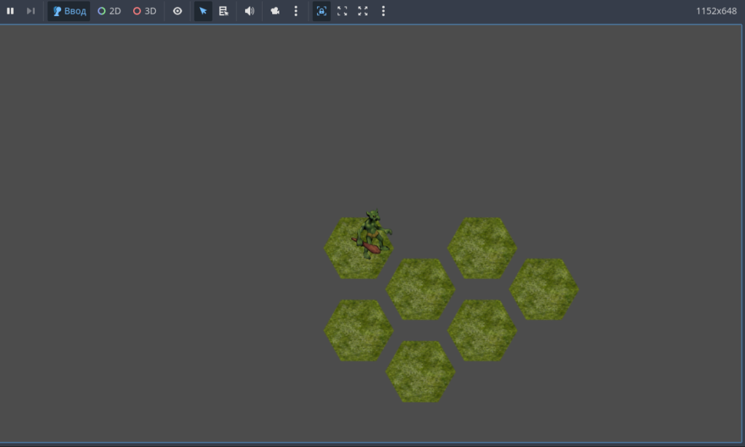Activate the arrow select tool
This screenshot has height=447, width=745.
click(203, 11)
